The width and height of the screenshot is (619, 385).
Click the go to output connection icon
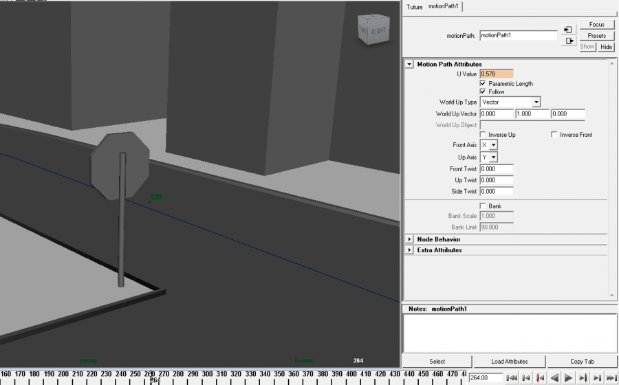(568, 41)
